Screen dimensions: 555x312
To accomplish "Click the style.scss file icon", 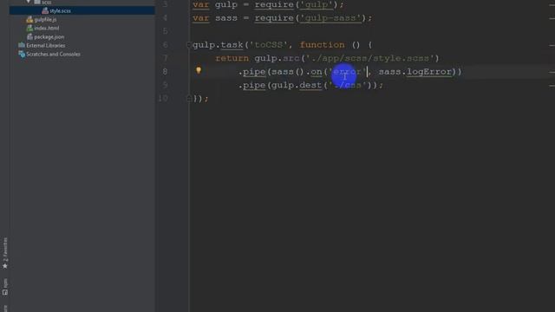I will 45,11.
